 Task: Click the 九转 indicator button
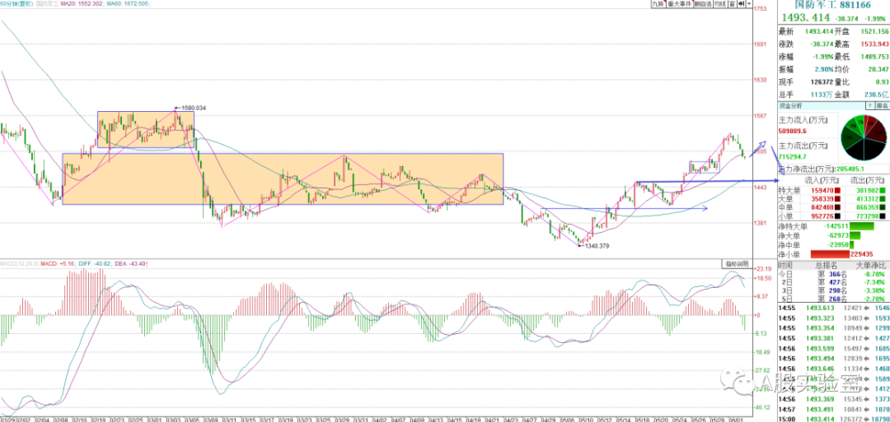[658, 4]
